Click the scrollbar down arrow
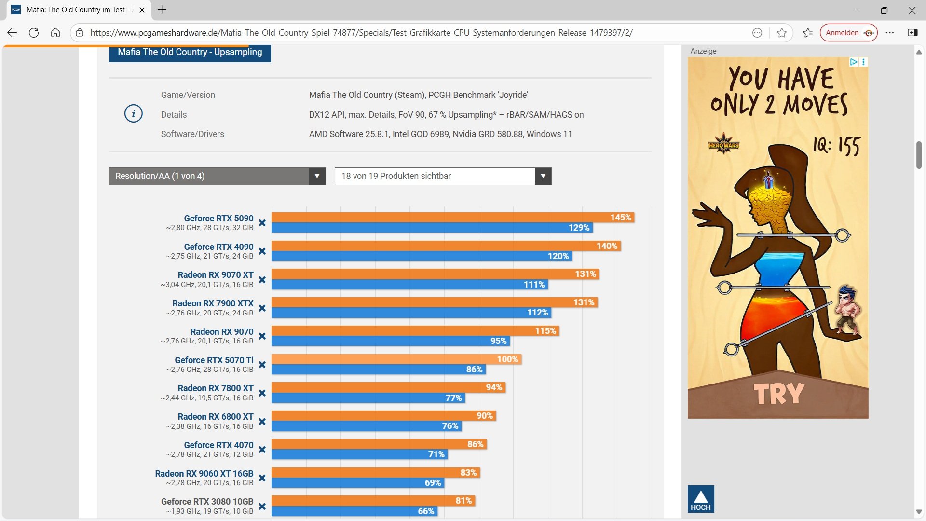Screen dimensions: 926x521 [x=919, y=512]
